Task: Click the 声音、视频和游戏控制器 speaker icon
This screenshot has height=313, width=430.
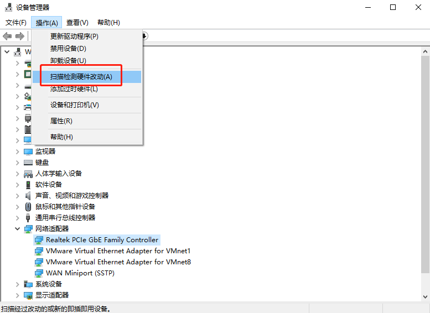Action: click(28, 196)
